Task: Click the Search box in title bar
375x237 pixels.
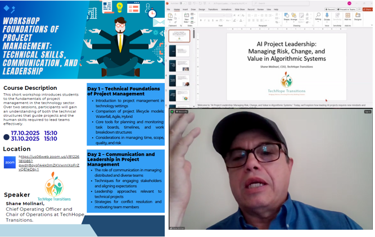Action: tap(281, 3)
